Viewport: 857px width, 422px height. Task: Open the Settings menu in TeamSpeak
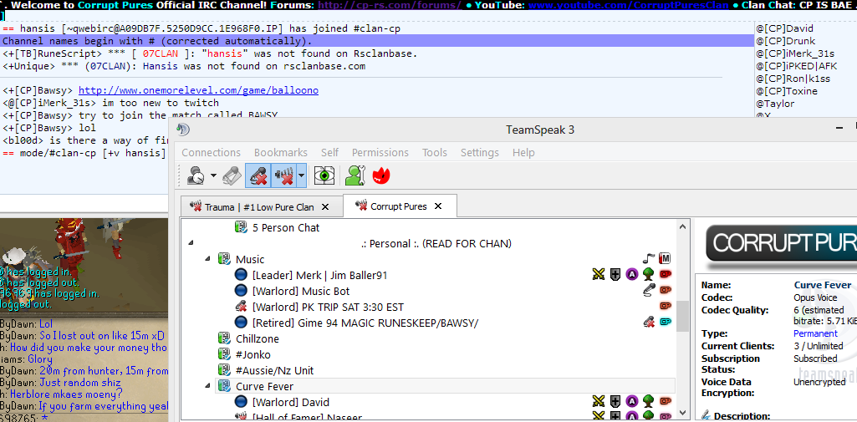[479, 152]
